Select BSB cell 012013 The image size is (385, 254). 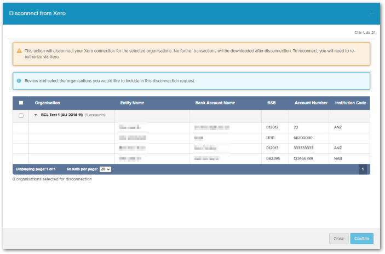pyautogui.click(x=272, y=148)
